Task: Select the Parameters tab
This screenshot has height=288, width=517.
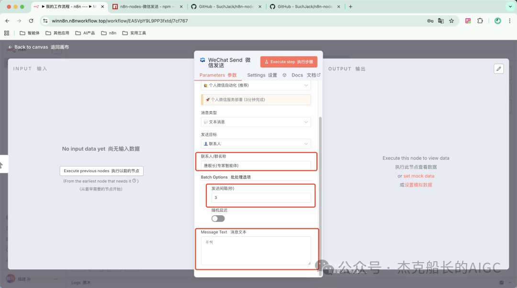Action: pos(218,75)
